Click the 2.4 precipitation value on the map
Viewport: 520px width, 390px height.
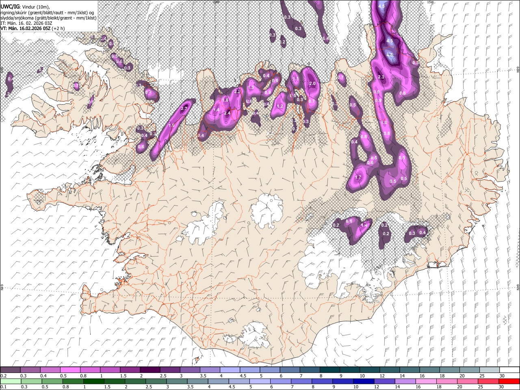coord(227,113)
